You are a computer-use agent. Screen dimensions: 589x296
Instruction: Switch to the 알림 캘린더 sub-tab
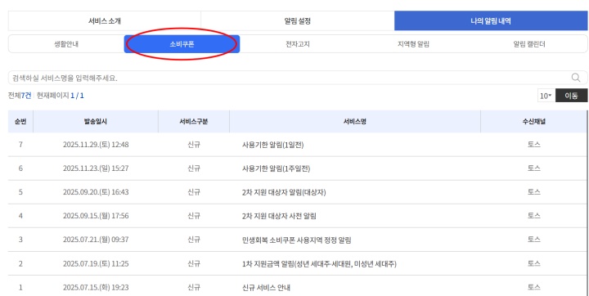(x=529, y=44)
